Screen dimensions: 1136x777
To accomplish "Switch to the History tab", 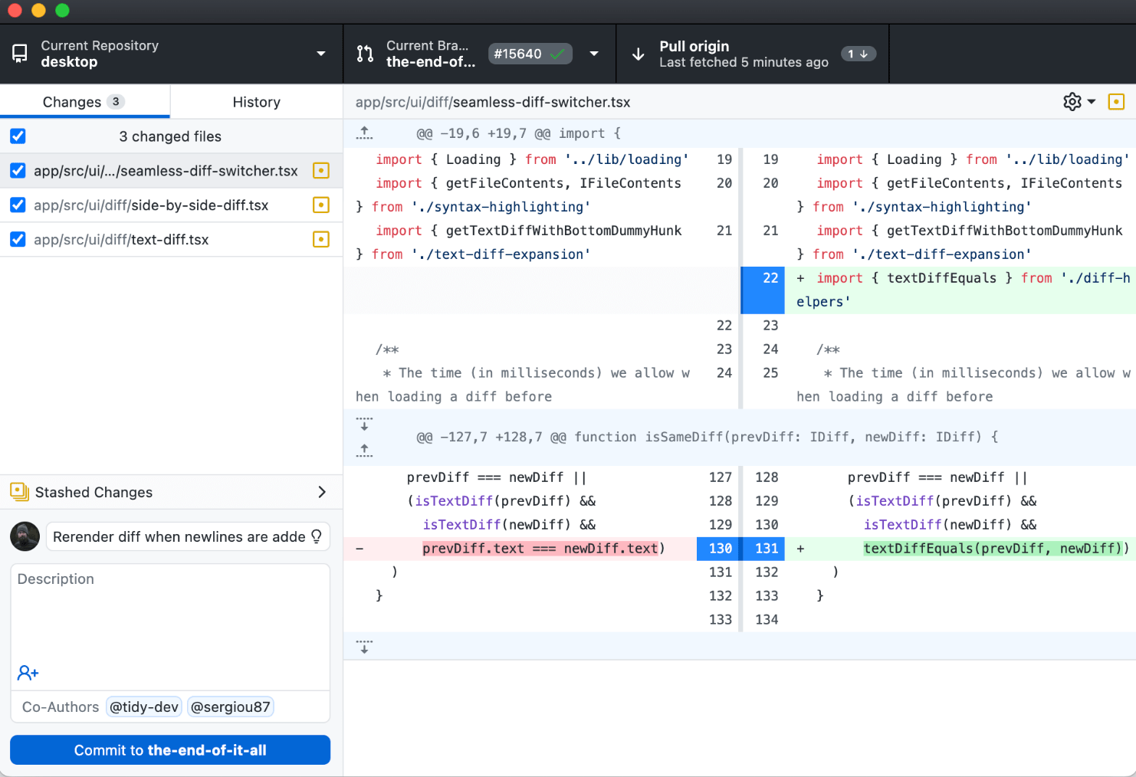I will click(256, 102).
